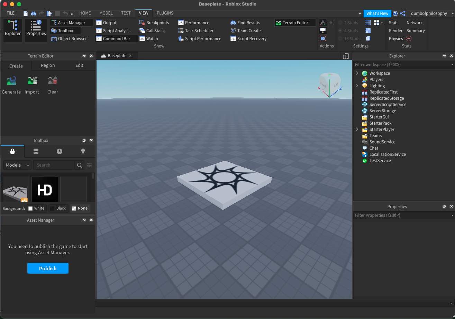
Task: Click the Find binoculars quick-access icon
Action: 34,14
